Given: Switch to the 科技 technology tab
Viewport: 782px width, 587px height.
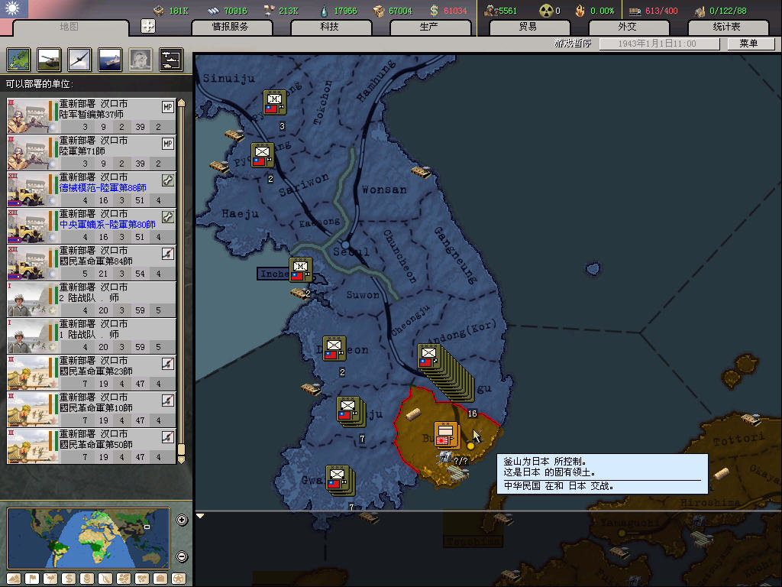Looking at the screenshot, I should pyautogui.click(x=330, y=27).
